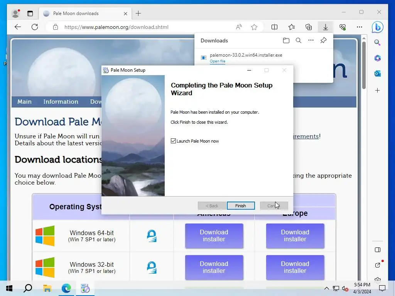Open more options in Downloads panel
The width and height of the screenshot is (395, 296).
(x=311, y=40)
